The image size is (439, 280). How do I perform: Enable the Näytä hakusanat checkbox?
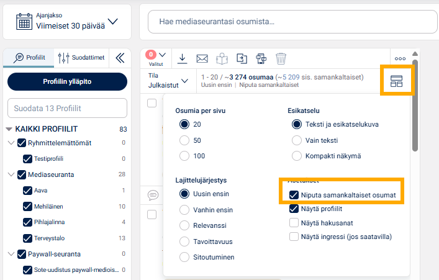(x=294, y=222)
